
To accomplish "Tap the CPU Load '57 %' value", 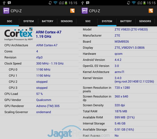I will pyautogui.click(x=40, y=94).
